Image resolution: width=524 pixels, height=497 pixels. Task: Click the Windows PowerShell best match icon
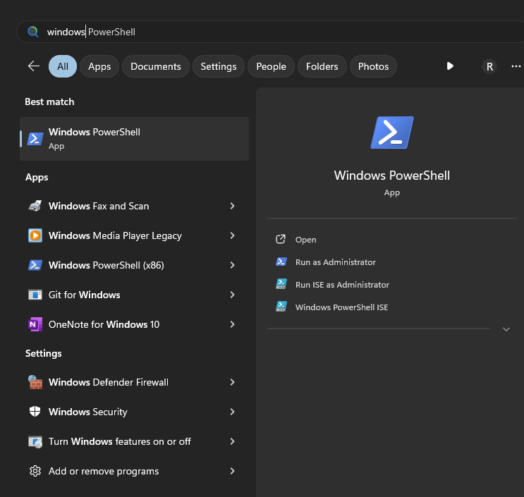[35, 139]
